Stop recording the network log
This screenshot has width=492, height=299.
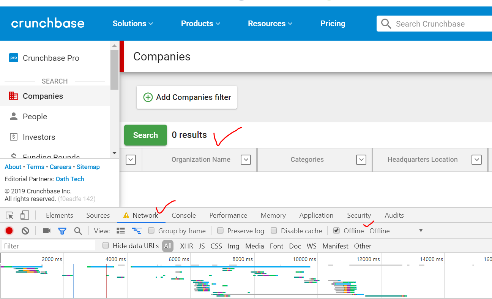pyautogui.click(x=9, y=231)
